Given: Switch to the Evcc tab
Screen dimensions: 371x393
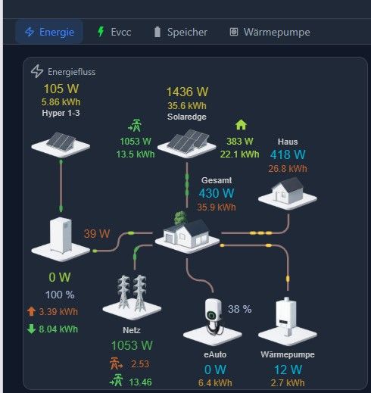Looking at the screenshot, I should pos(114,32).
